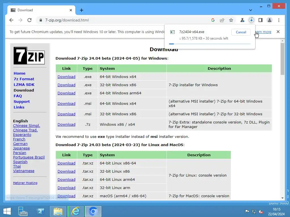Click the 7z2404-x64.exe file icon
The width and height of the screenshot is (290, 217).
pyautogui.click(x=172, y=32)
